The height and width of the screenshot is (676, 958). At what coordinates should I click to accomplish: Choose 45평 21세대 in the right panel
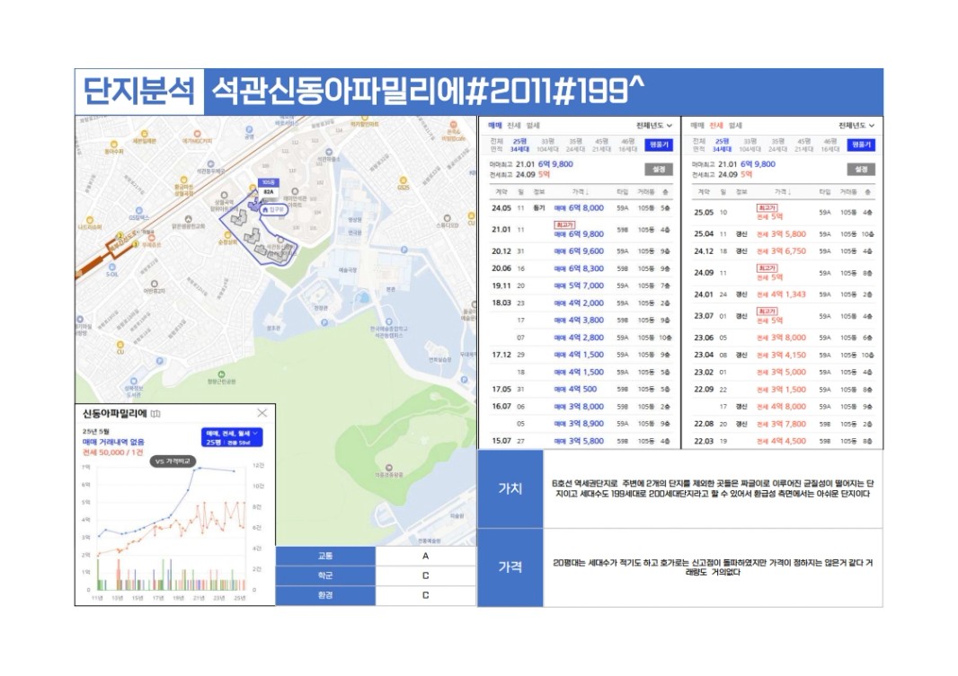[x=804, y=145]
